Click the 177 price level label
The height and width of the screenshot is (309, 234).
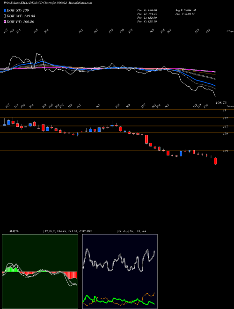(225, 118)
